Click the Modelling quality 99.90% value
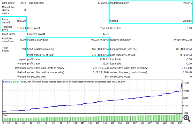The width and height of the screenshot is (194, 125). [x=186, y=3]
